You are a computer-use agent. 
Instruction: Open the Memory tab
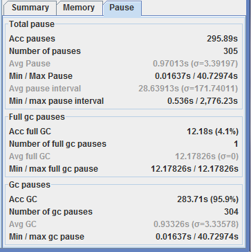pyautogui.click(x=80, y=8)
